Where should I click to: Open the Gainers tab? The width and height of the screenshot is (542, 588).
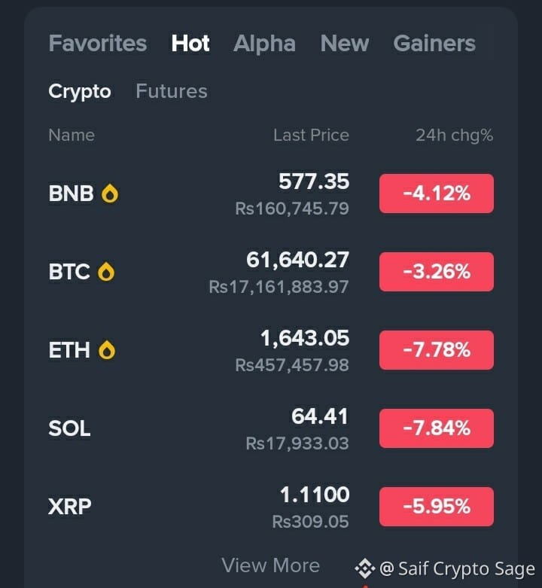[434, 43]
